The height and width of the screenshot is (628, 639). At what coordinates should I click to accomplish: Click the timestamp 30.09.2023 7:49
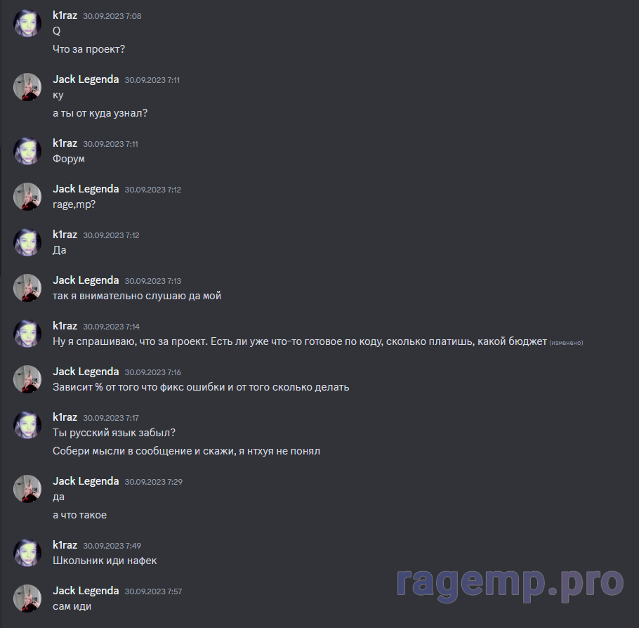tap(112, 546)
